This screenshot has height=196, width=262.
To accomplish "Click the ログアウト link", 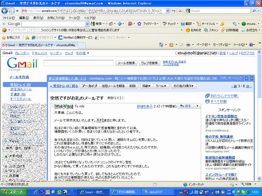I will [248, 53].
